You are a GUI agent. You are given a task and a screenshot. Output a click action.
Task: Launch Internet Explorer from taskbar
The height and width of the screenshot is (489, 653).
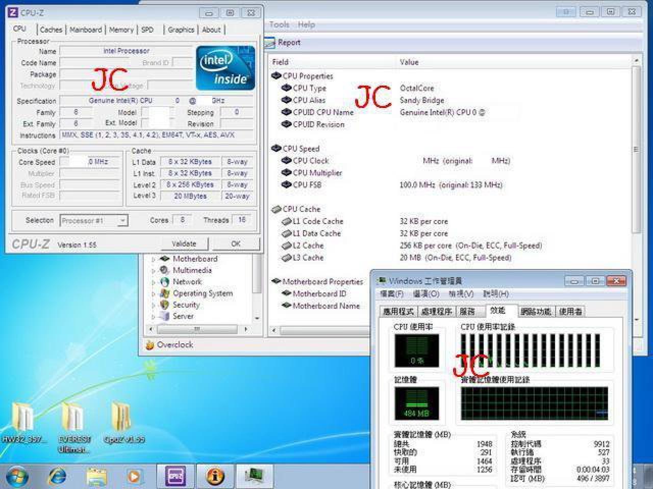pyautogui.click(x=57, y=477)
